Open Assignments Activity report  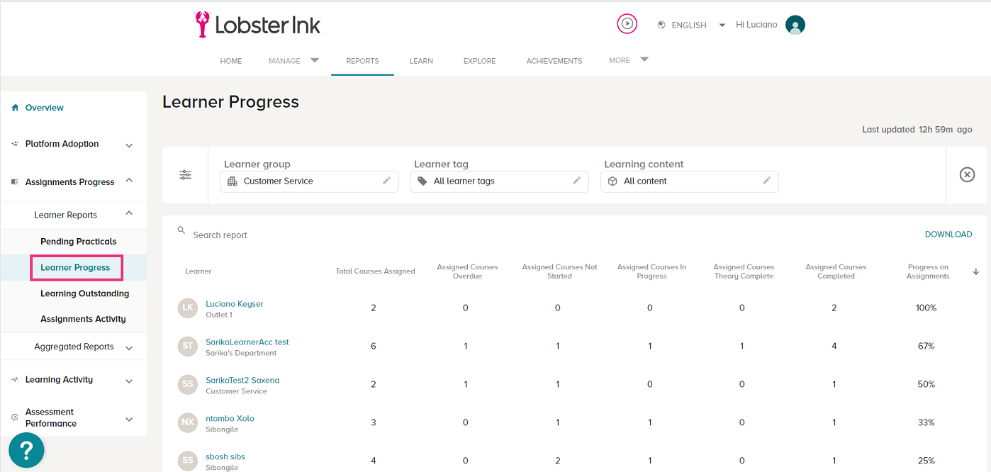pyautogui.click(x=84, y=320)
